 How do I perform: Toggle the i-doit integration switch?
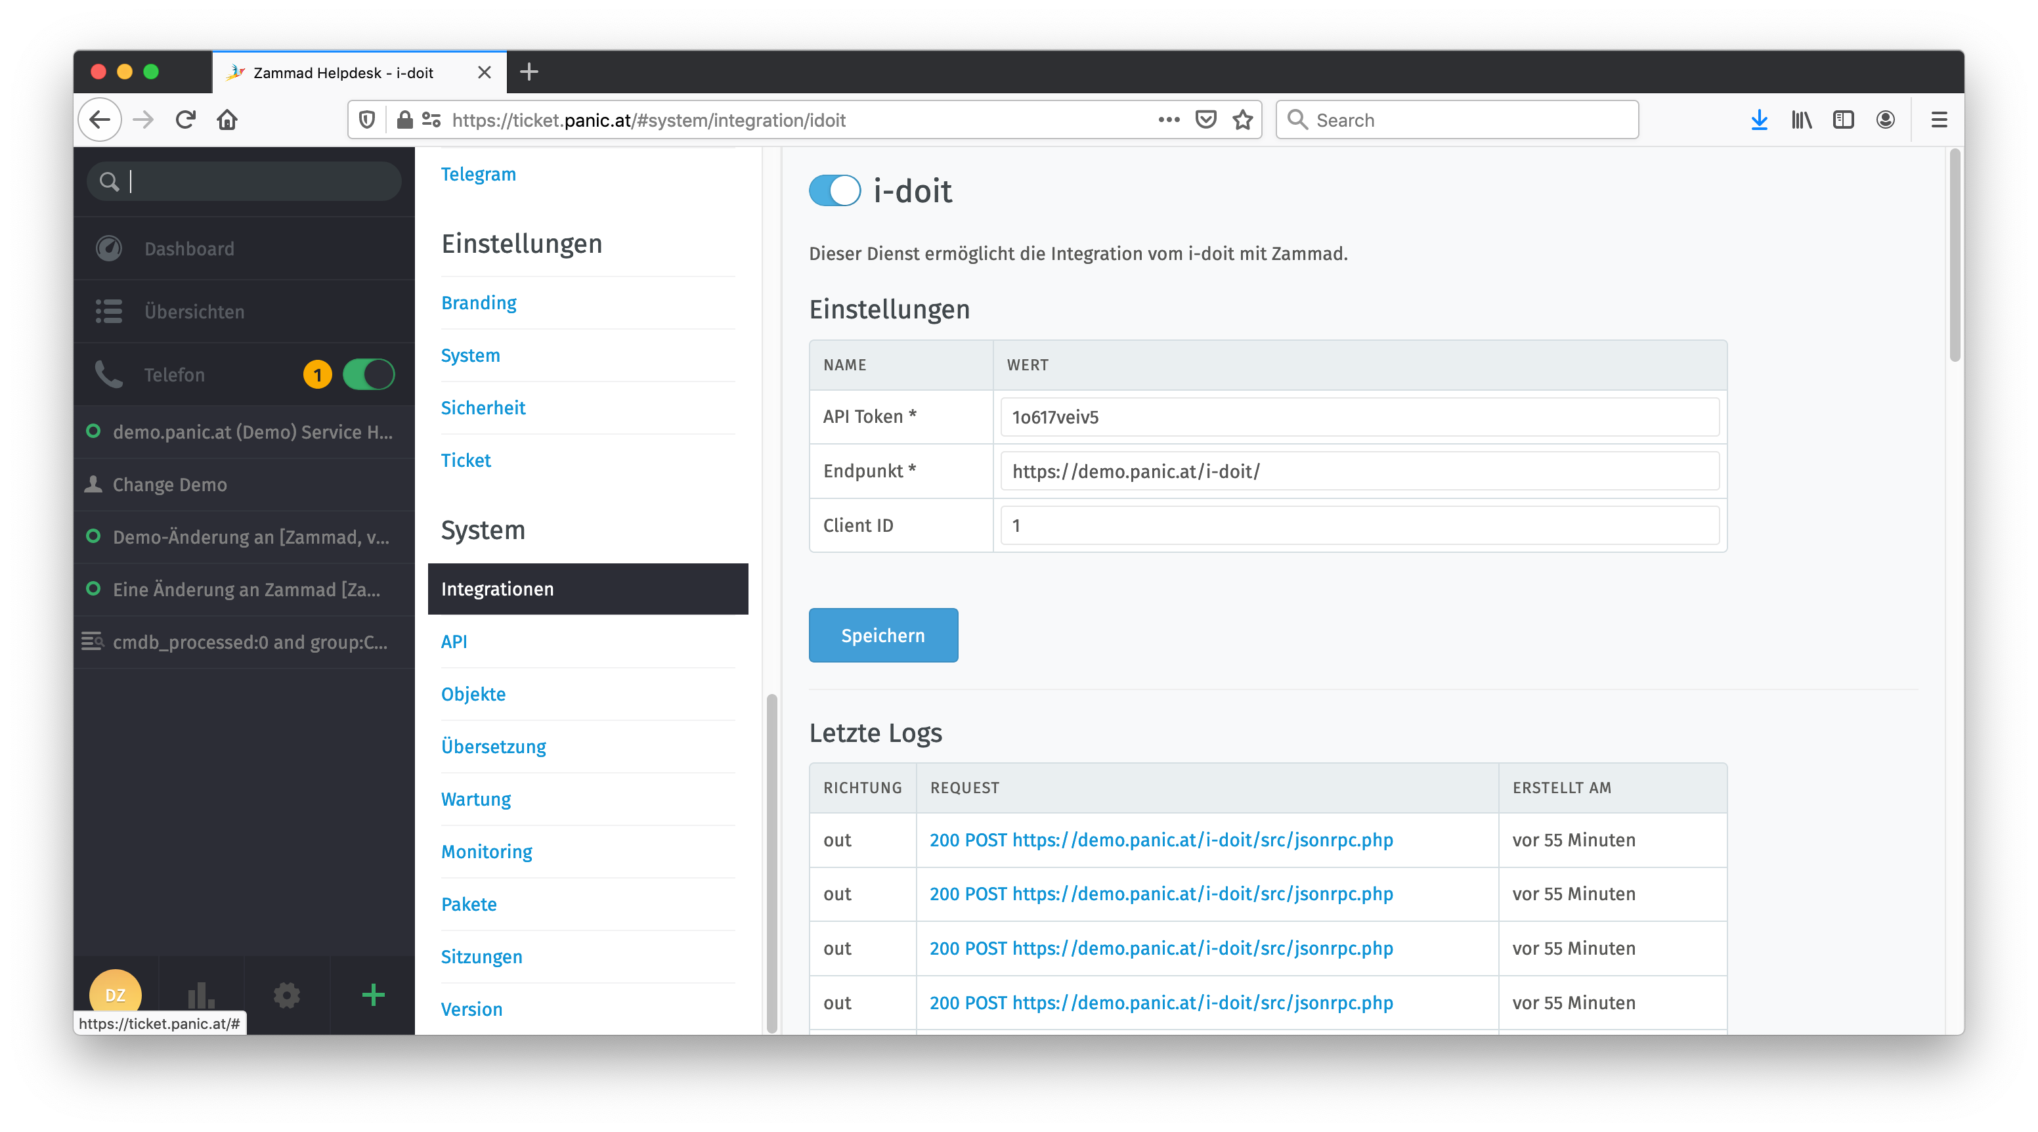click(x=835, y=190)
